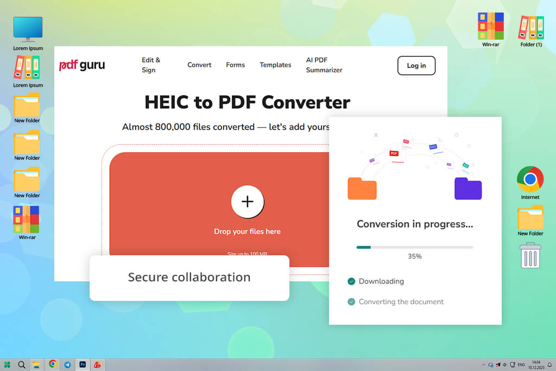This screenshot has height=371, width=556.
Task: Click the Size up to 100 MB note
Action: click(247, 254)
